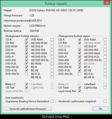Screen dimensions: 112x119
Task: Toggle BD-R checkbox in write functions
Action: tap(105, 67)
